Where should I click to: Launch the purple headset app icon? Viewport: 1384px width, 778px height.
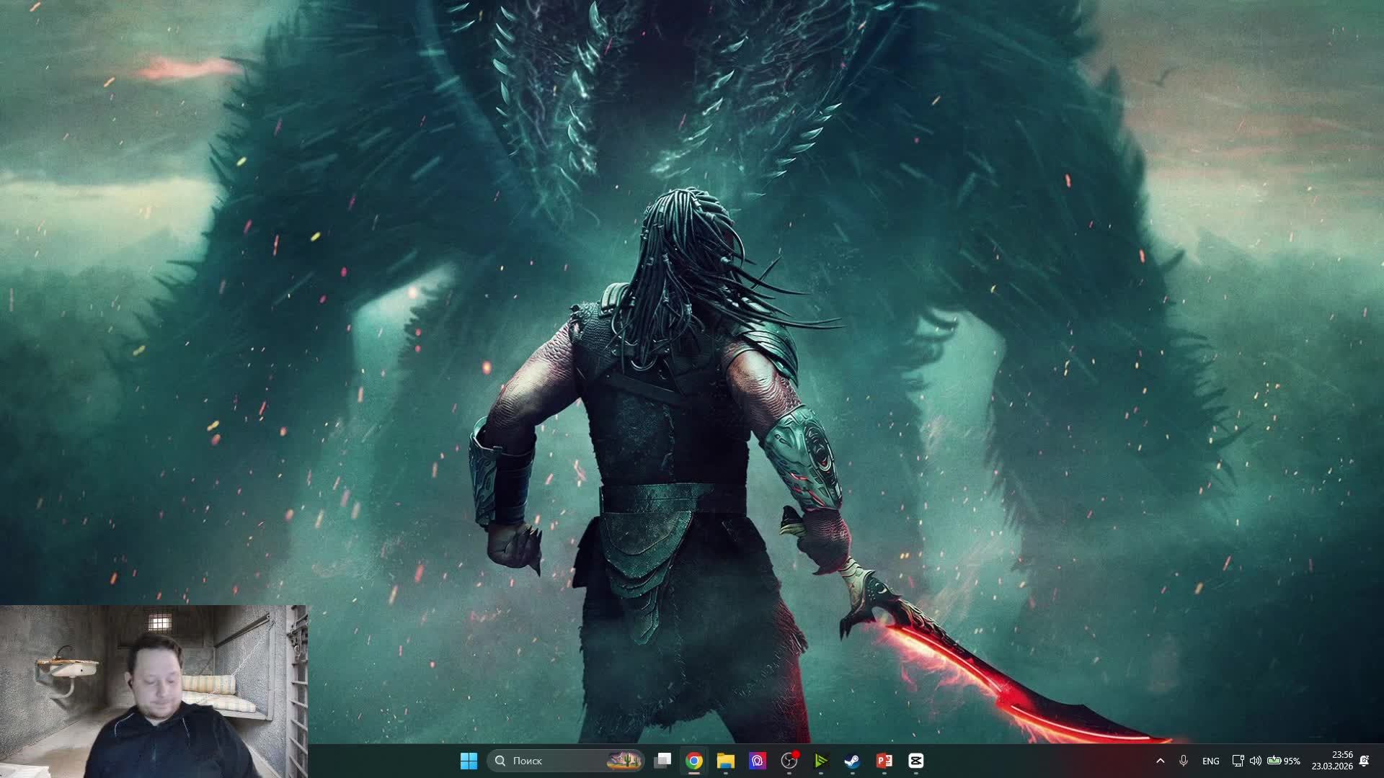[x=757, y=761]
